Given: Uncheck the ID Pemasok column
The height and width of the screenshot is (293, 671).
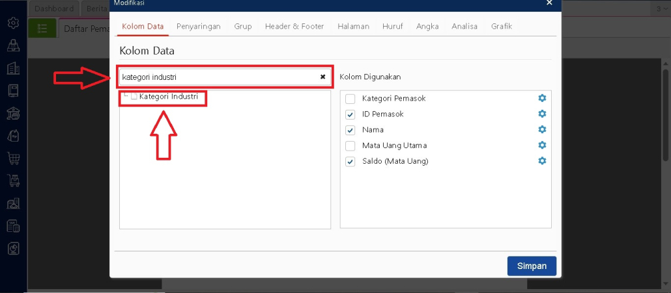Looking at the screenshot, I should coord(350,114).
